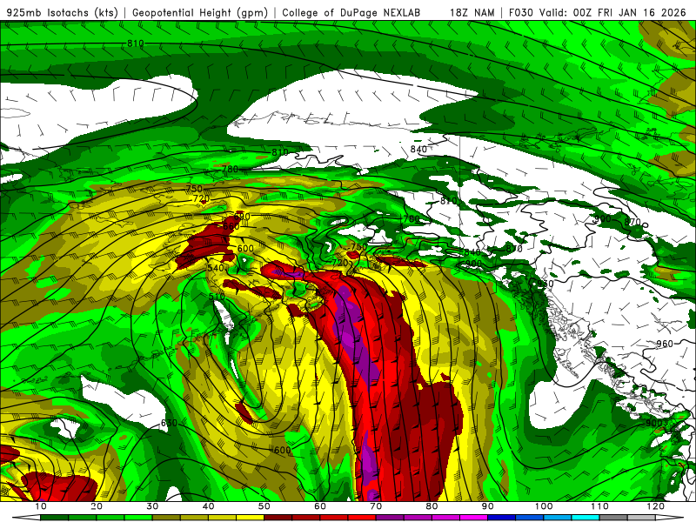Click the "College of DuPage NEXLAB" header text
Viewport: 696px width, 522px height.
click(x=351, y=13)
